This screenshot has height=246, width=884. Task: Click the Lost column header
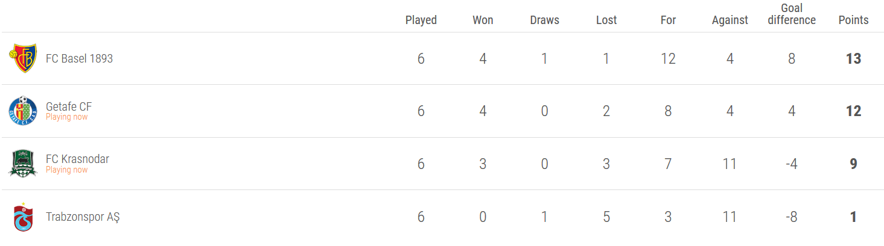(x=606, y=20)
